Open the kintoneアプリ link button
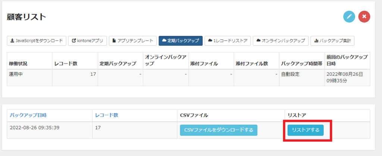The image size is (382, 156). [87, 41]
